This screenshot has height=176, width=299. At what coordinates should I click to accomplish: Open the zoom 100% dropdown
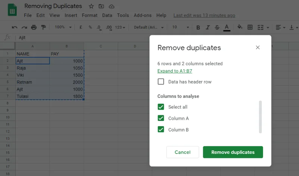63,27
